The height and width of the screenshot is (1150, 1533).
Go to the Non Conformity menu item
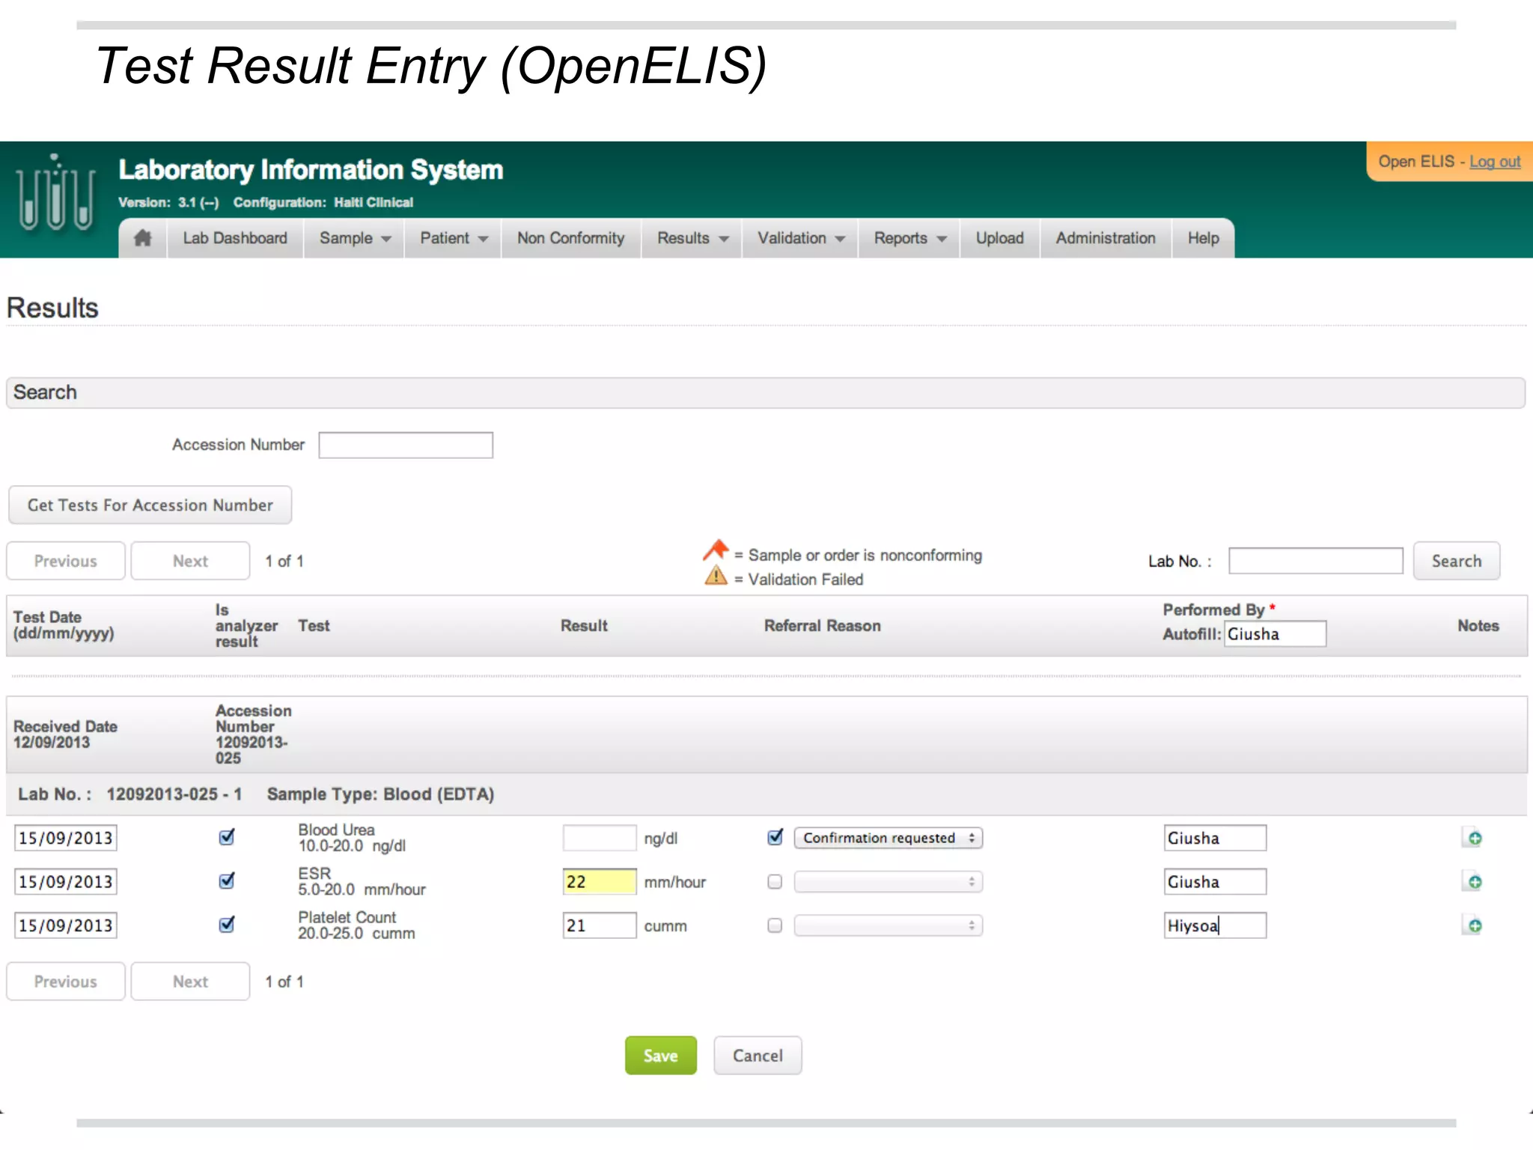point(570,238)
